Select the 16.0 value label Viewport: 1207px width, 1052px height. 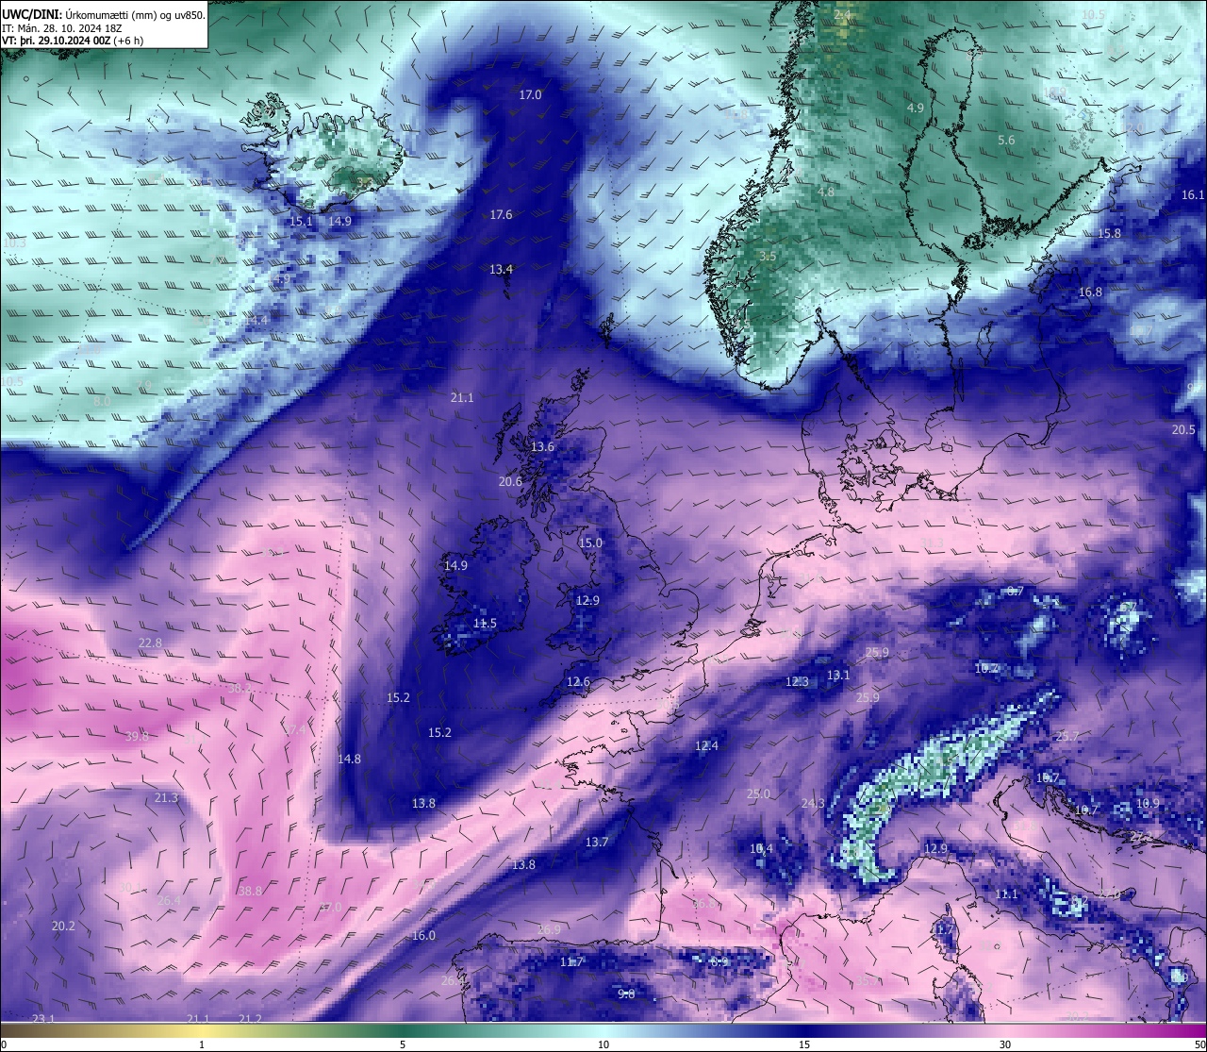coord(423,935)
